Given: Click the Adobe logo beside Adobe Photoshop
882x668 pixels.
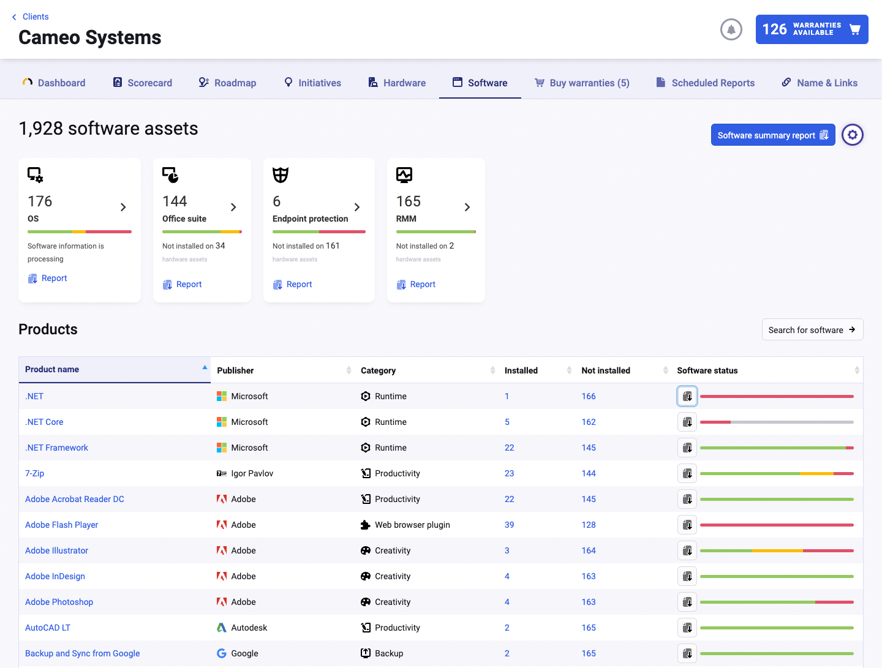Looking at the screenshot, I should [221, 602].
